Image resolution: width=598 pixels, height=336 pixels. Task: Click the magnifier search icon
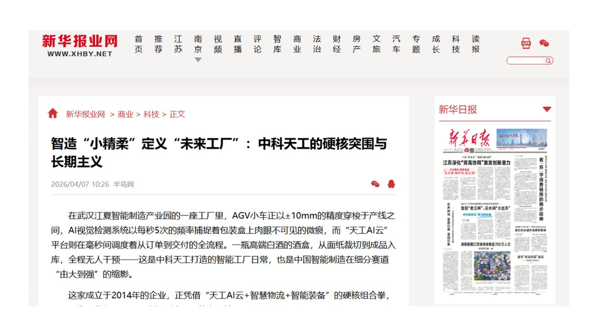(548, 60)
